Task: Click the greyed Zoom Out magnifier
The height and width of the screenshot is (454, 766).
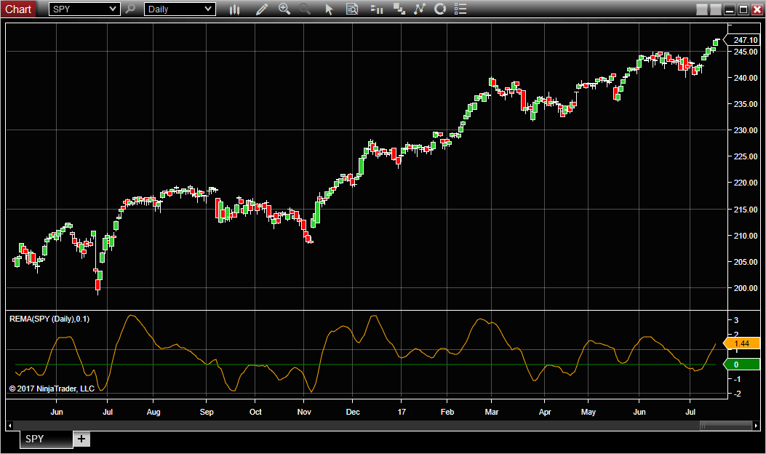Action: [x=305, y=9]
